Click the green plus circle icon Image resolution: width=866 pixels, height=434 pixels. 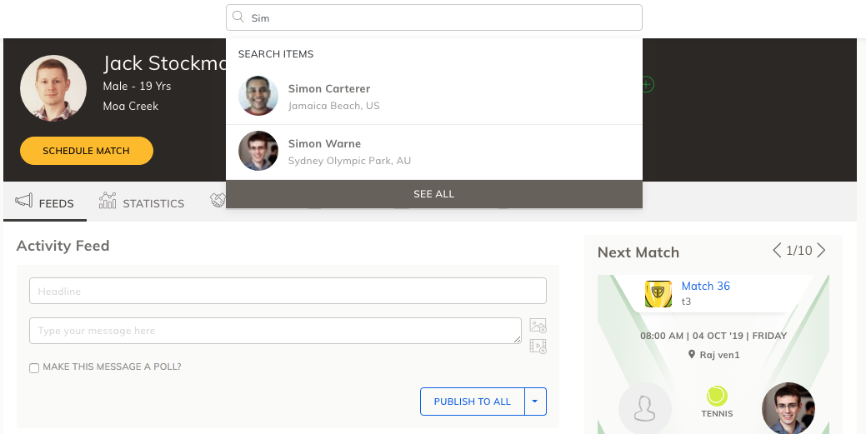648,84
